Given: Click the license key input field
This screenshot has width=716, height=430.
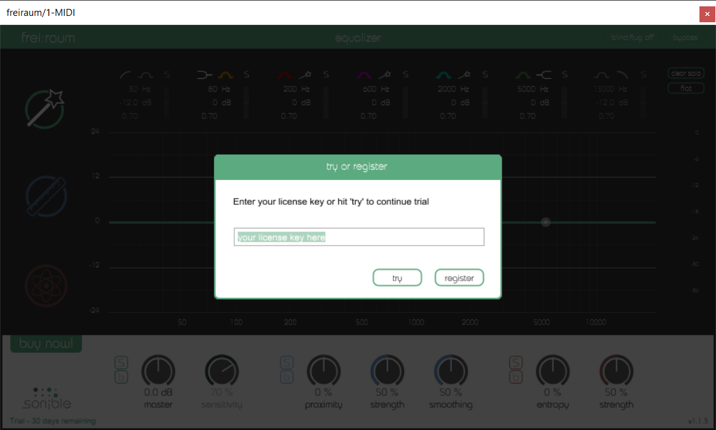Looking at the screenshot, I should [359, 237].
